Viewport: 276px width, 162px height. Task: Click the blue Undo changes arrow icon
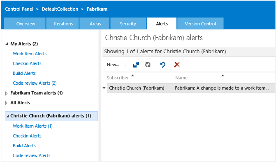click(x=162, y=65)
